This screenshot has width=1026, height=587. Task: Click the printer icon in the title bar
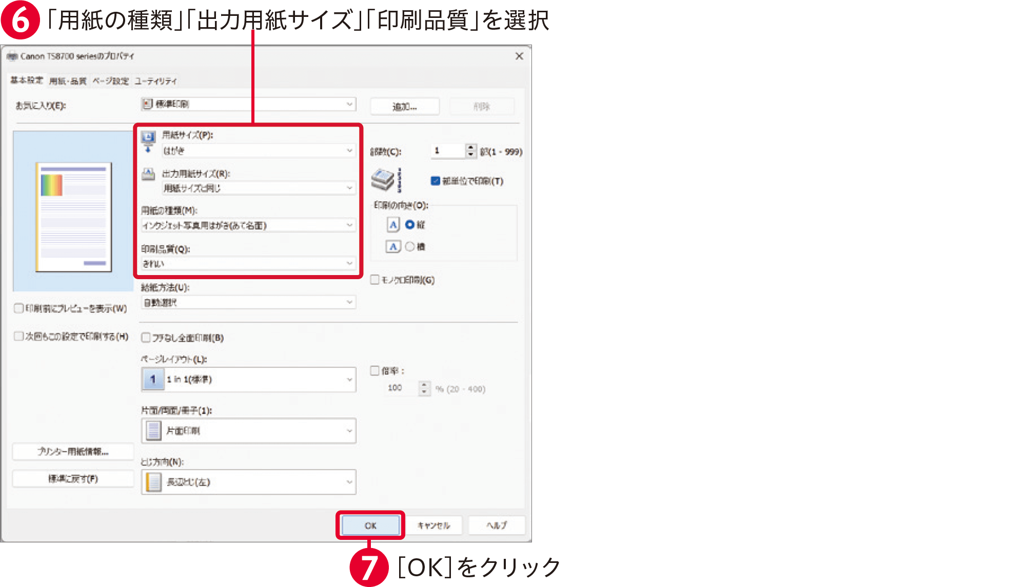pos(12,56)
